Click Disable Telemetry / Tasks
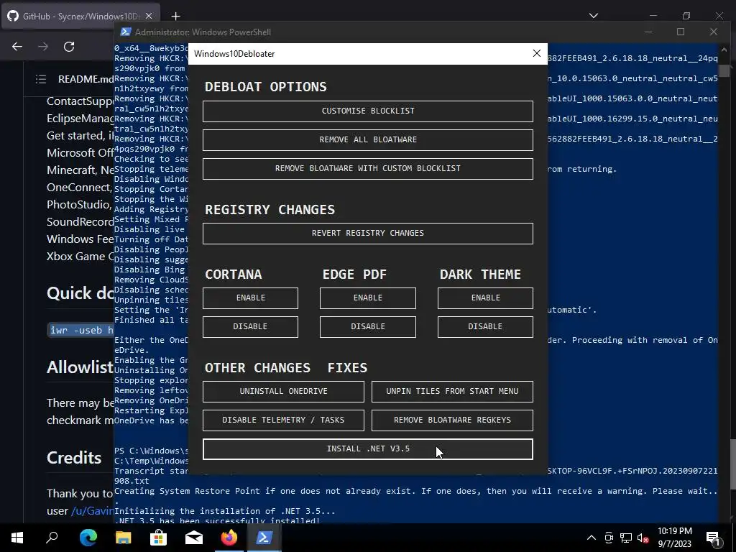The width and height of the screenshot is (736, 552). click(283, 420)
